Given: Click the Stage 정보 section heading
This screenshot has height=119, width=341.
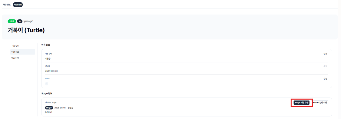Looking at the screenshot, I should [x=47, y=93].
